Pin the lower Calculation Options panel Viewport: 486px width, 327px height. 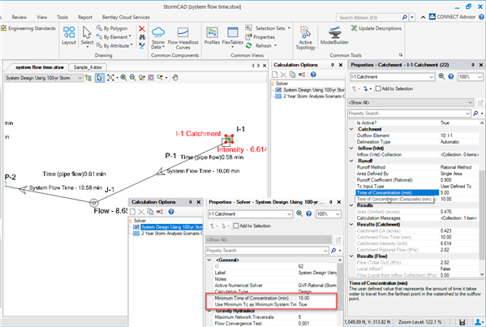pos(191,202)
